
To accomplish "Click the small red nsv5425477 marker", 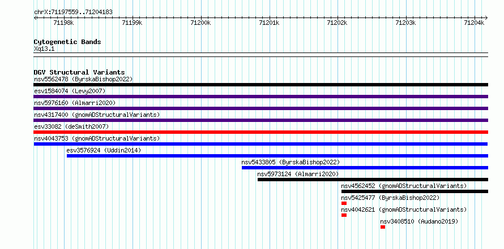I will (x=344, y=203).
